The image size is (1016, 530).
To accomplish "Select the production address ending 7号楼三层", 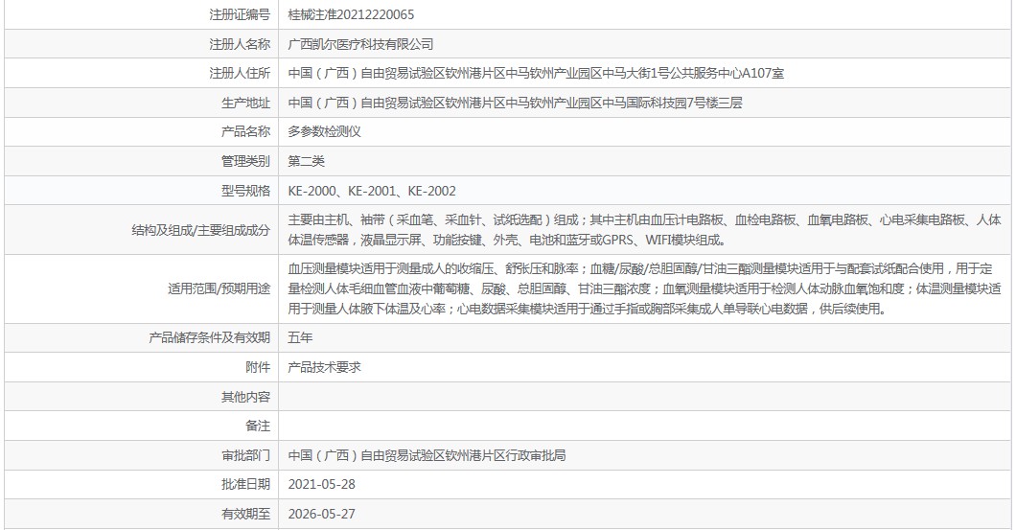I will (x=515, y=103).
